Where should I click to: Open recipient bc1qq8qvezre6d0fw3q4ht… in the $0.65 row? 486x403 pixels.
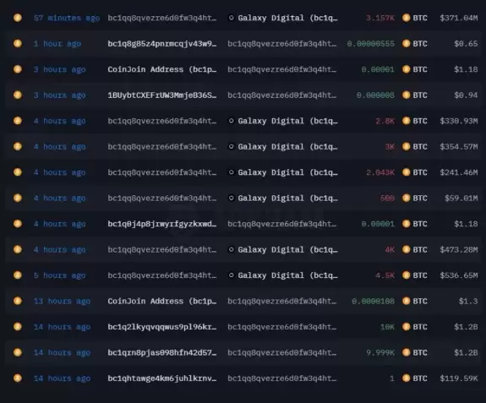(282, 44)
